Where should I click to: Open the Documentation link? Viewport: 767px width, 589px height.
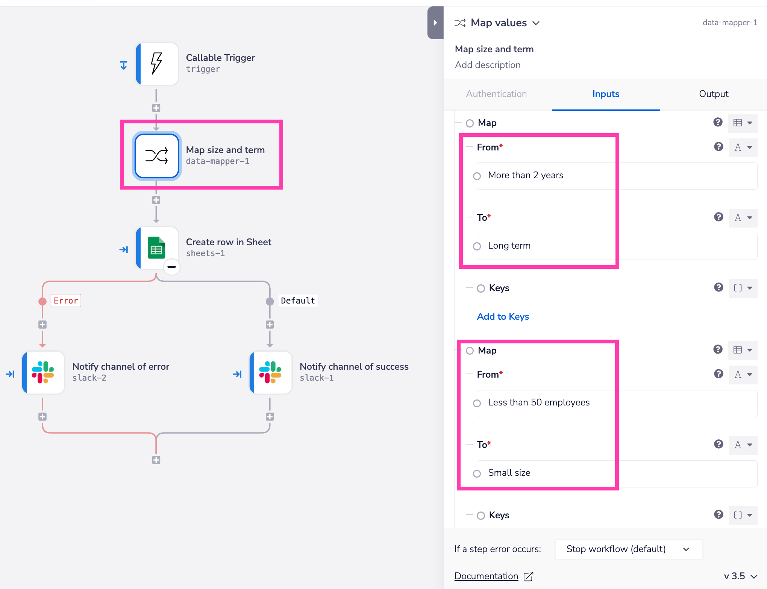point(486,576)
